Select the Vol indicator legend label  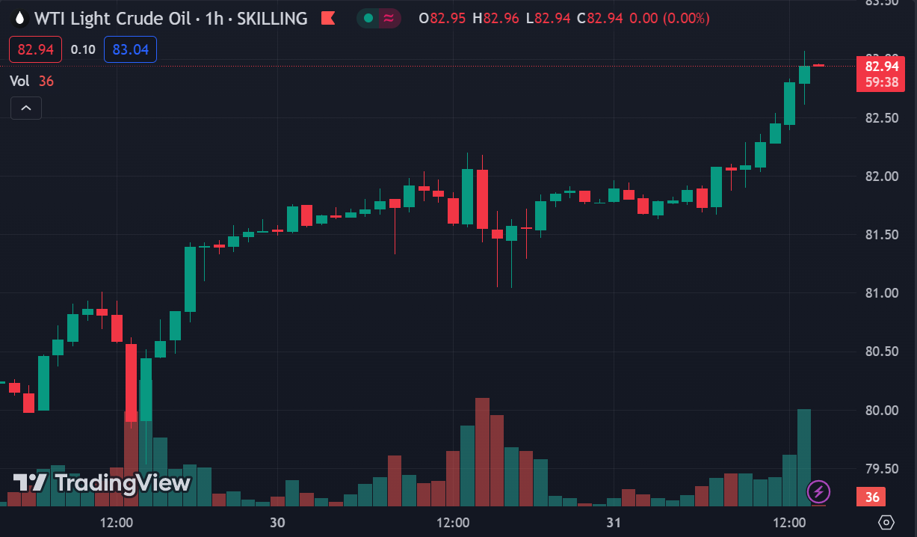pyautogui.click(x=19, y=81)
